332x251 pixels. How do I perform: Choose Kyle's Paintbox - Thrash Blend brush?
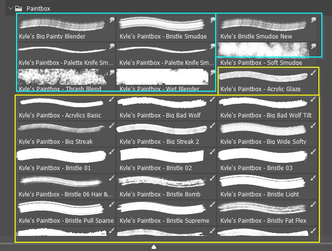click(66, 81)
